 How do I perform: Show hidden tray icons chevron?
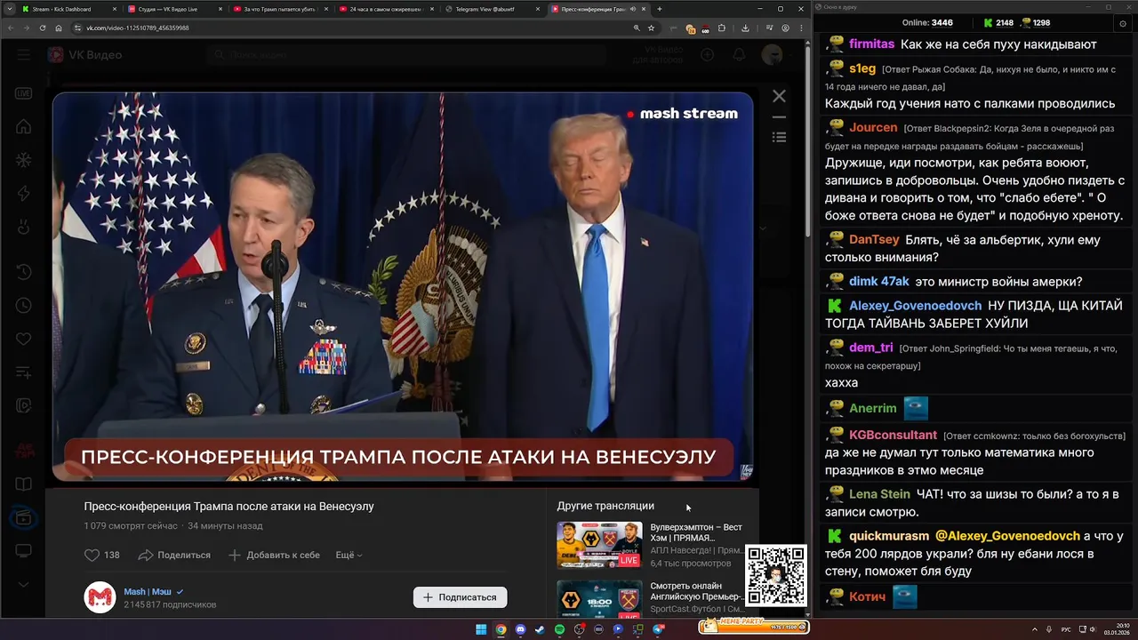(x=1035, y=629)
